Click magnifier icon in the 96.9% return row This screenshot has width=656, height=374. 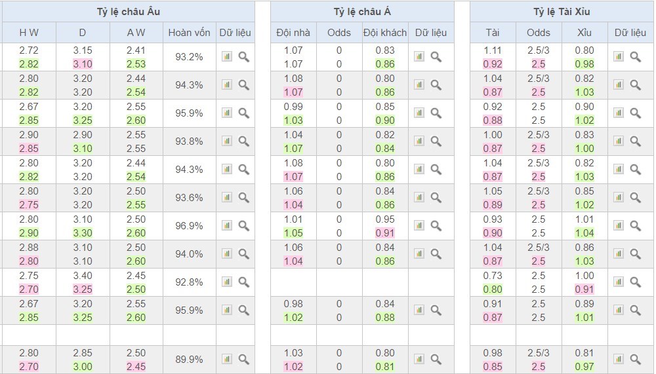244,226
